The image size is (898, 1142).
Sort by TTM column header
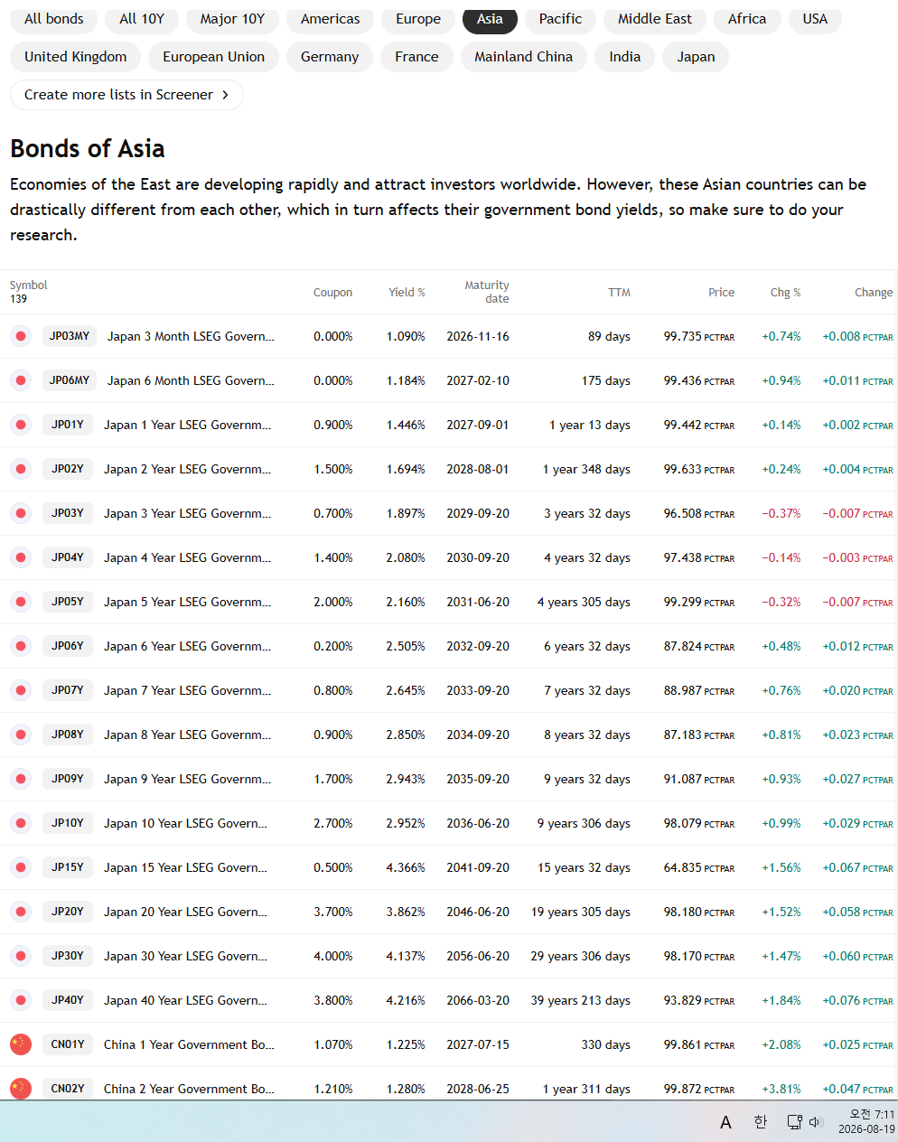pos(619,293)
